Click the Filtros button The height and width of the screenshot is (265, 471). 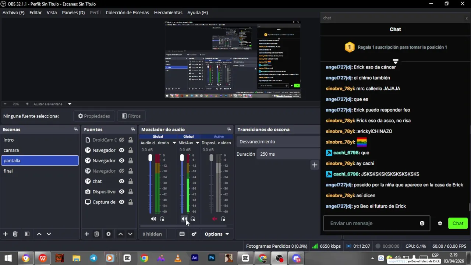131,116
